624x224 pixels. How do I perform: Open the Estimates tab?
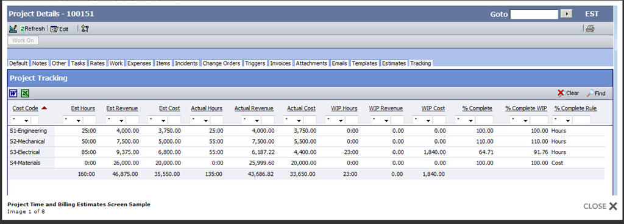point(394,63)
